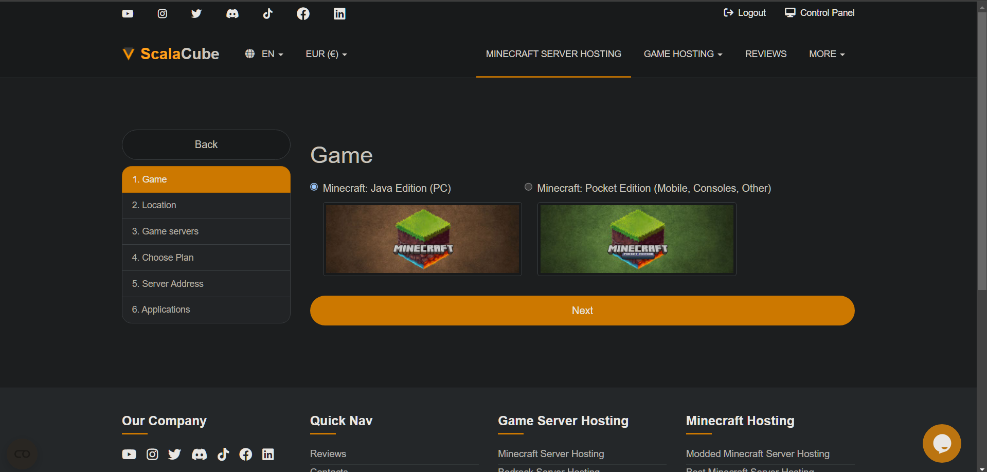987x472 pixels.
Task: Open the live chat bubble
Action: 942,443
